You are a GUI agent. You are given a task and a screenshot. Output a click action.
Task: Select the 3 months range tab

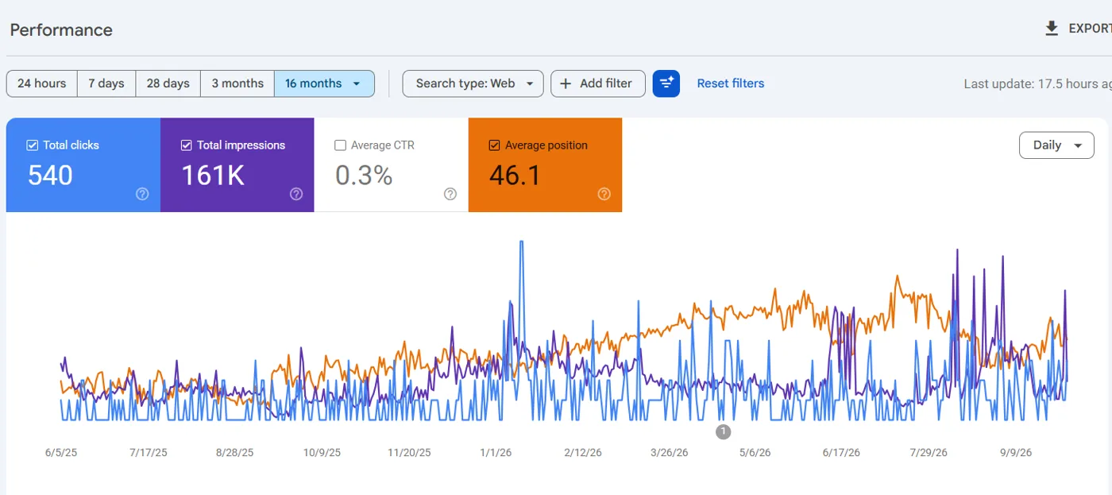point(237,83)
